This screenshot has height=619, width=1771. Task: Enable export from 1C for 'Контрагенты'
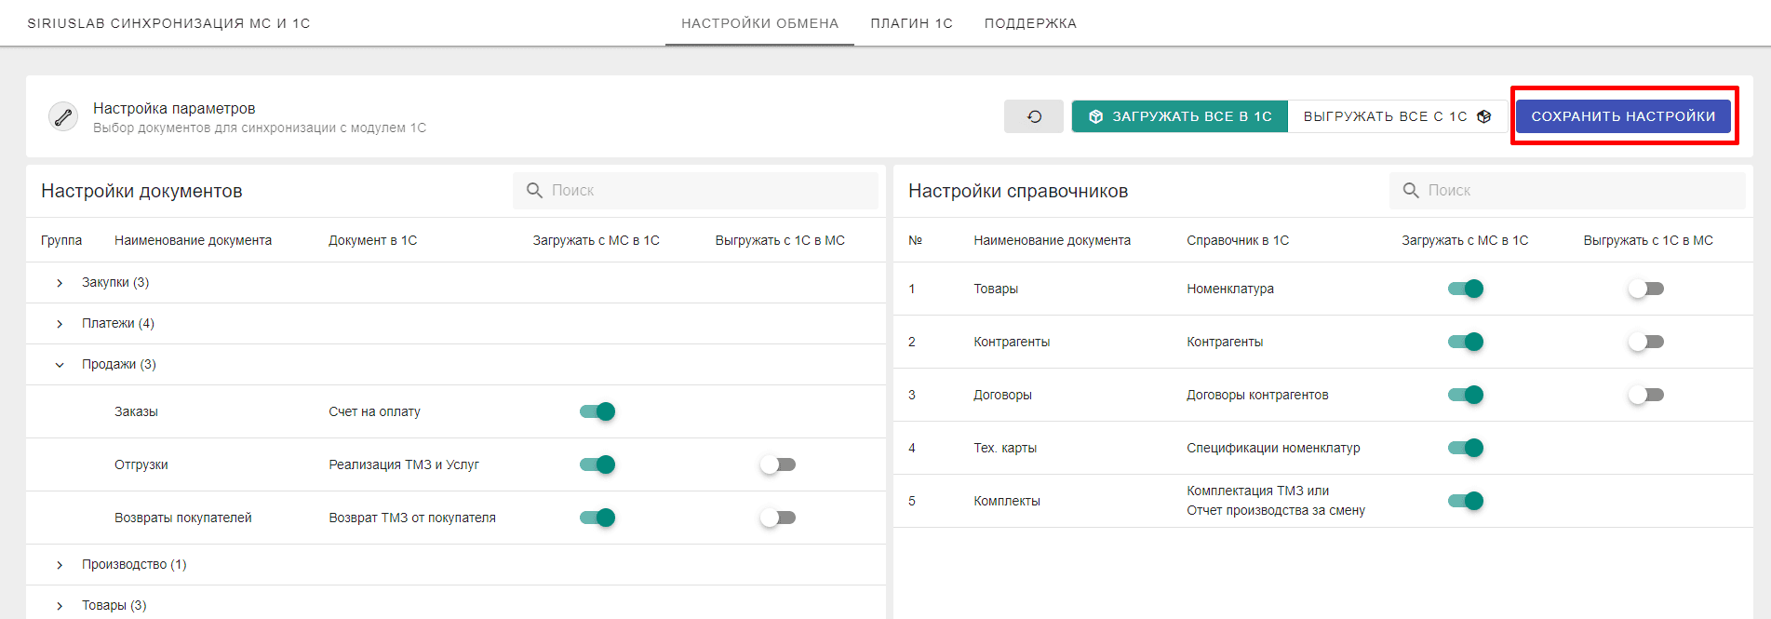(1646, 342)
